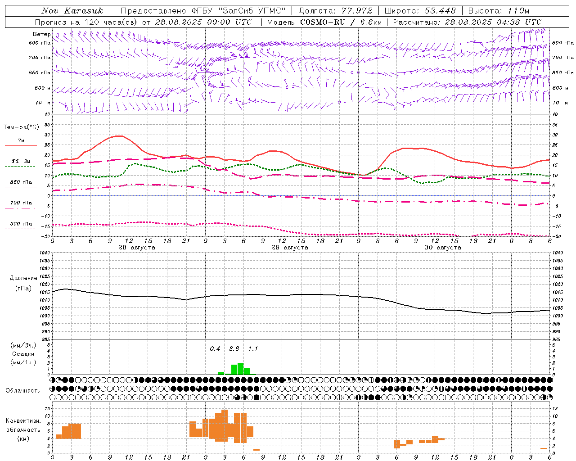576x461 pixels.
Task: Click the 3.6 precipitation total value
Action: tap(234, 349)
